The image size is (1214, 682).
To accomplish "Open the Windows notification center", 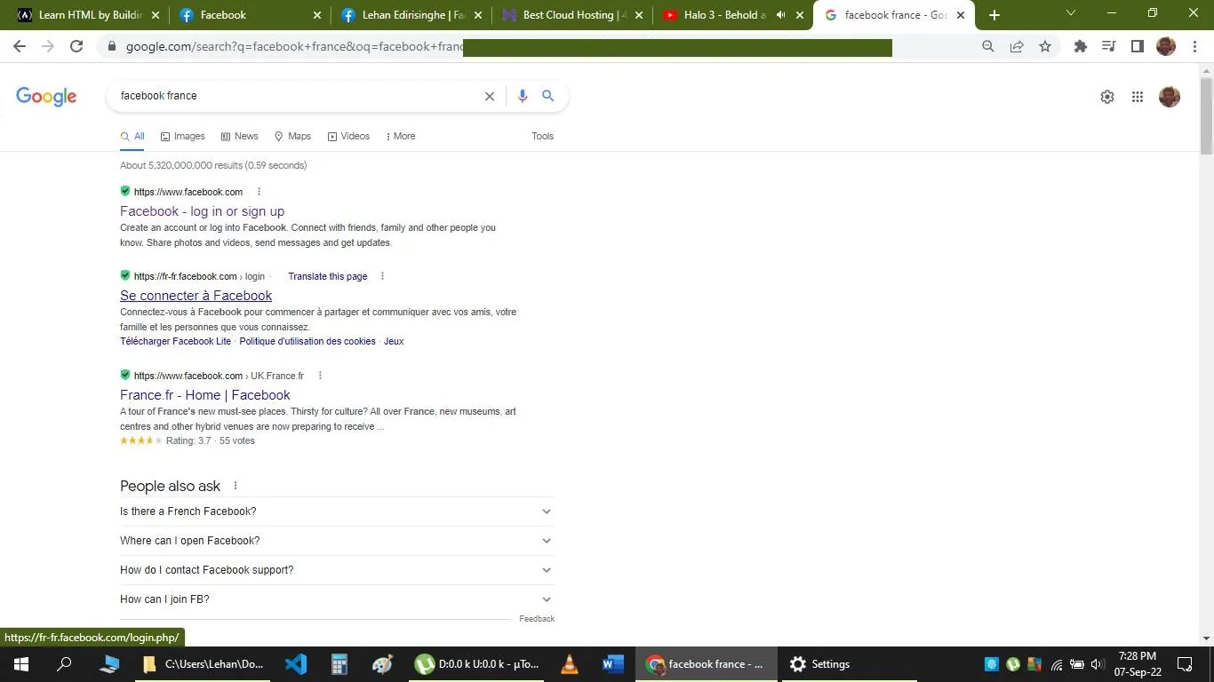I will (1185, 664).
